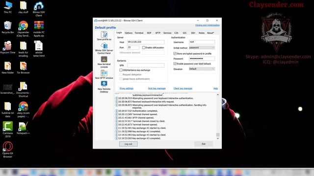Open Host key manager link

click(x=157, y=88)
